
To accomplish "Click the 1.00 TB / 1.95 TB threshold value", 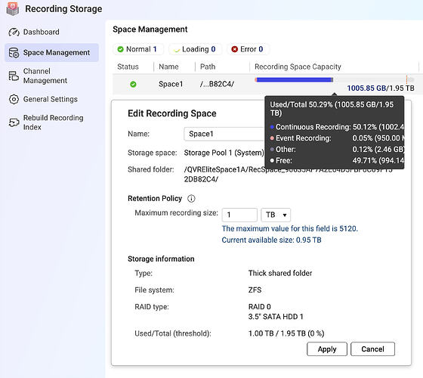I will pos(286,333).
